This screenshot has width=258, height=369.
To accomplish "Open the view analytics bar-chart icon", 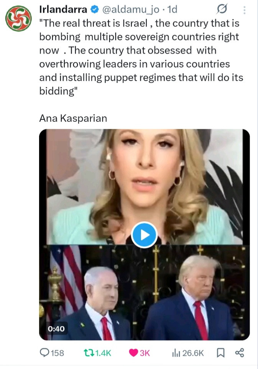I will (177, 353).
